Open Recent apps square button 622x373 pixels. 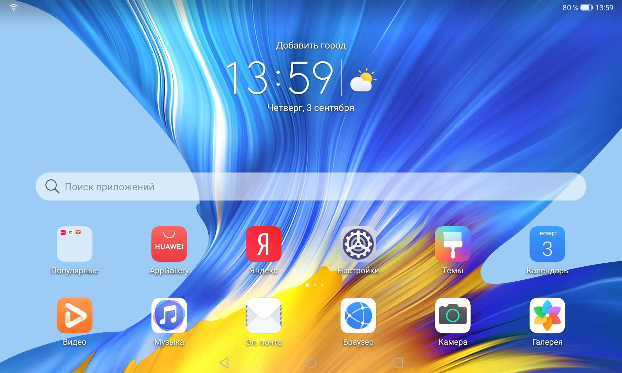(398, 362)
